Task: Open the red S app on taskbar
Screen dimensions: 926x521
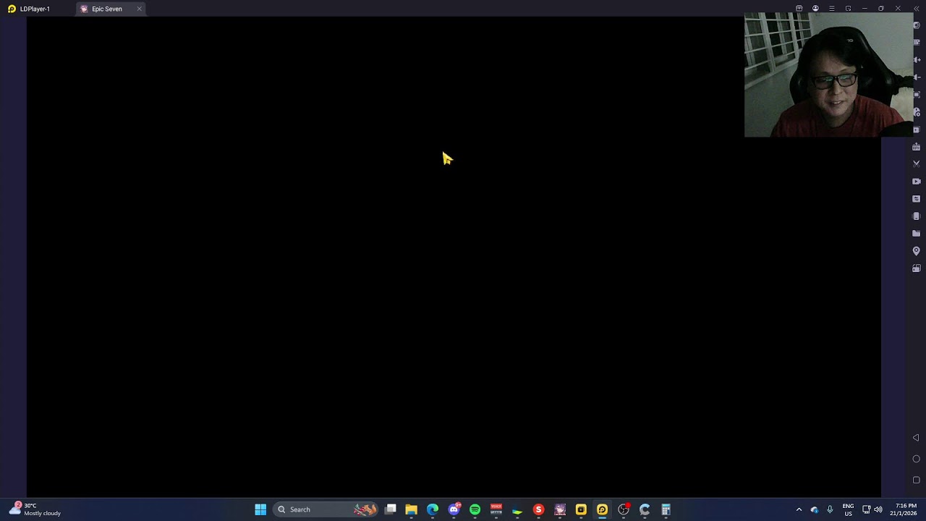Action: click(x=538, y=509)
